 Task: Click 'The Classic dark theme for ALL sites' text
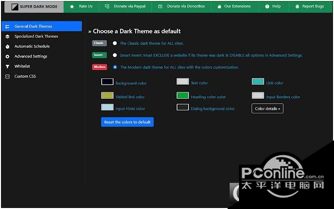152,43
